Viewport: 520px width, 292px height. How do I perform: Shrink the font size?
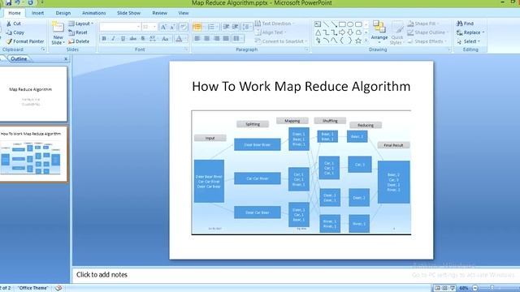point(172,27)
